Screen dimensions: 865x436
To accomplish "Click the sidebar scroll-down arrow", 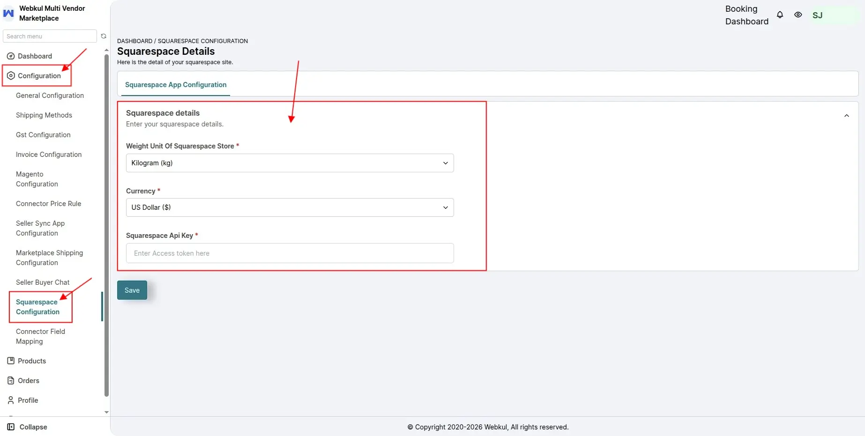I will [x=106, y=413].
